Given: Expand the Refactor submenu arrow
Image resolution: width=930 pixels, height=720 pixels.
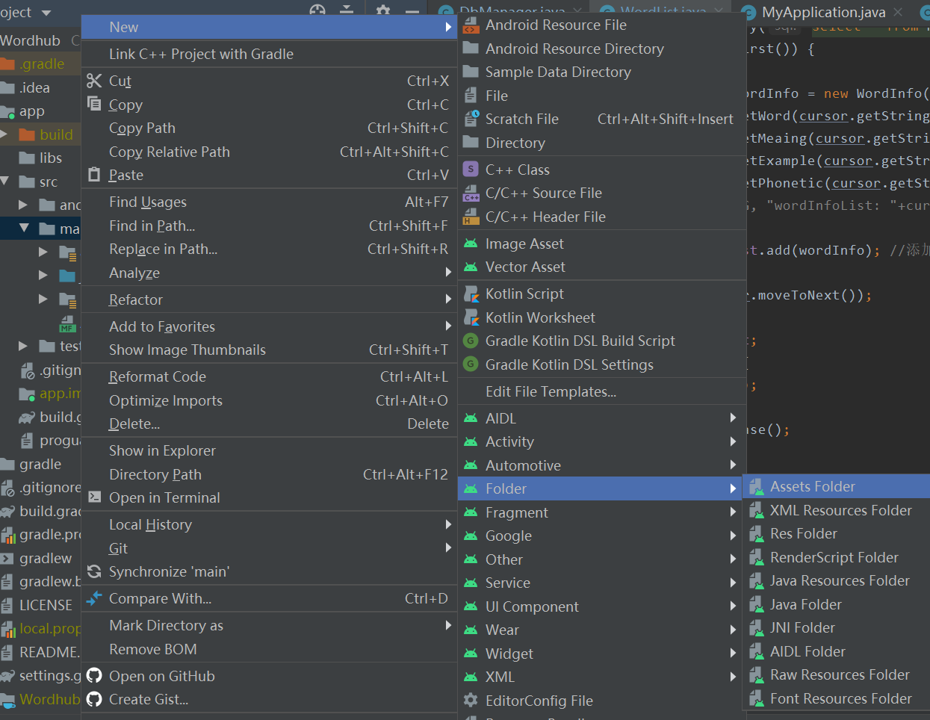Looking at the screenshot, I should click(448, 300).
